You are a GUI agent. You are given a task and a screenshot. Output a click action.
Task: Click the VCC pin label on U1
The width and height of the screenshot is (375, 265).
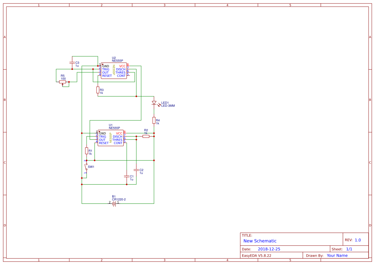click(119, 133)
